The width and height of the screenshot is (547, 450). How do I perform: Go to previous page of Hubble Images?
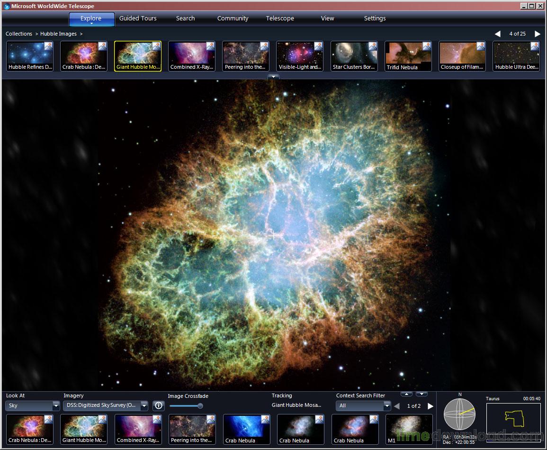497,34
